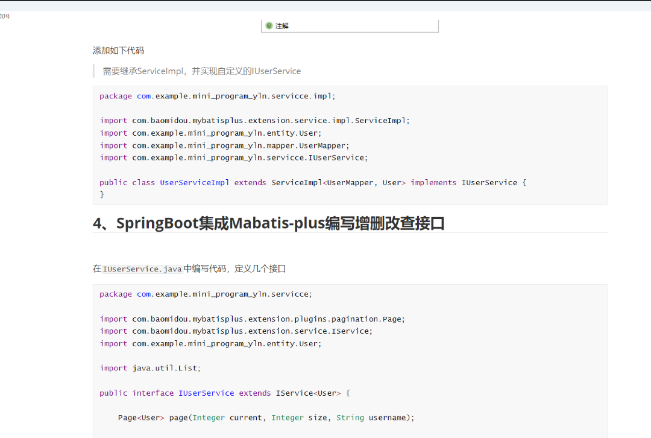This screenshot has height=438, width=651.
Task: Click the UserMapper import line
Action: tap(224, 145)
